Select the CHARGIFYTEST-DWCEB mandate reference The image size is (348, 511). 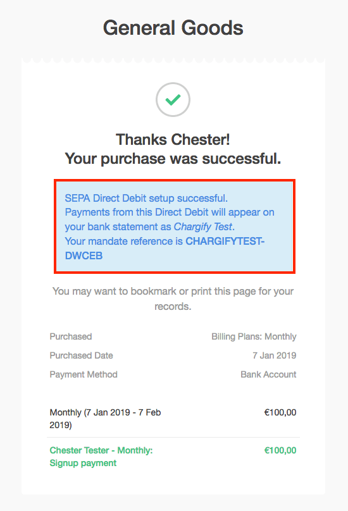pos(165,249)
